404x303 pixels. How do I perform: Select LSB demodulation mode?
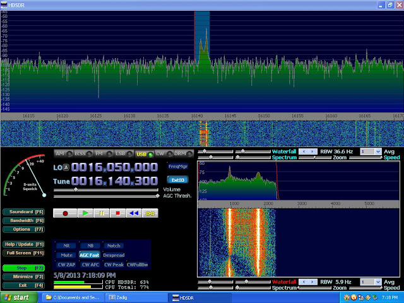(x=118, y=153)
